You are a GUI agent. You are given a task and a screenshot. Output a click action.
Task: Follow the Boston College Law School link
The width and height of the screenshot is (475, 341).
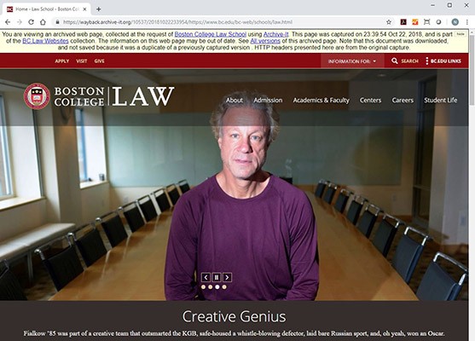coord(211,34)
